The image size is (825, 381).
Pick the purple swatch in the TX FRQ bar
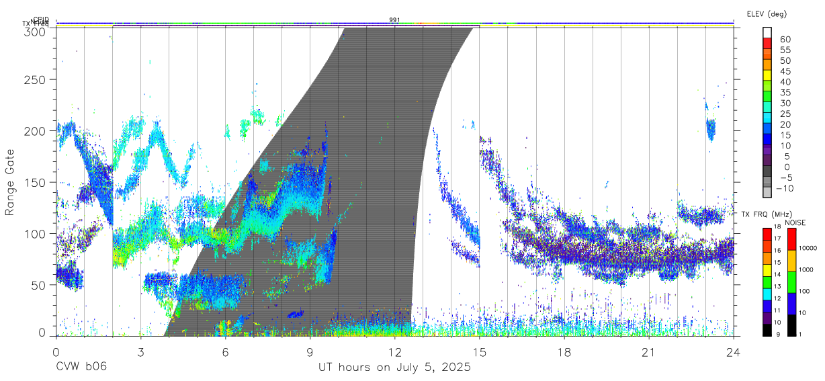(767, 318)
